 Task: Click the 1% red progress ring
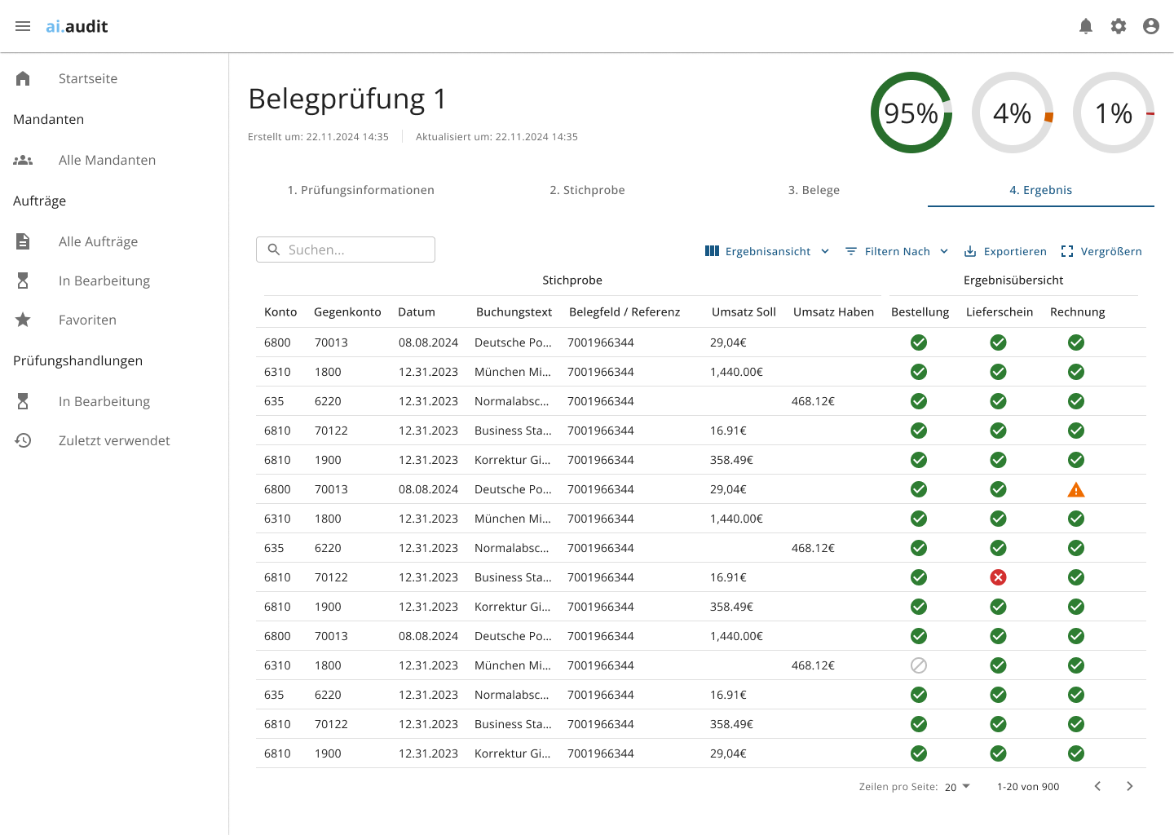[1114, 113]
